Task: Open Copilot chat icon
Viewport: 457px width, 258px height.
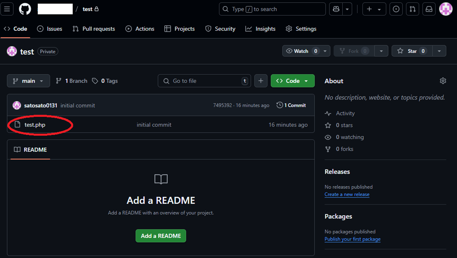Action: 336,9
